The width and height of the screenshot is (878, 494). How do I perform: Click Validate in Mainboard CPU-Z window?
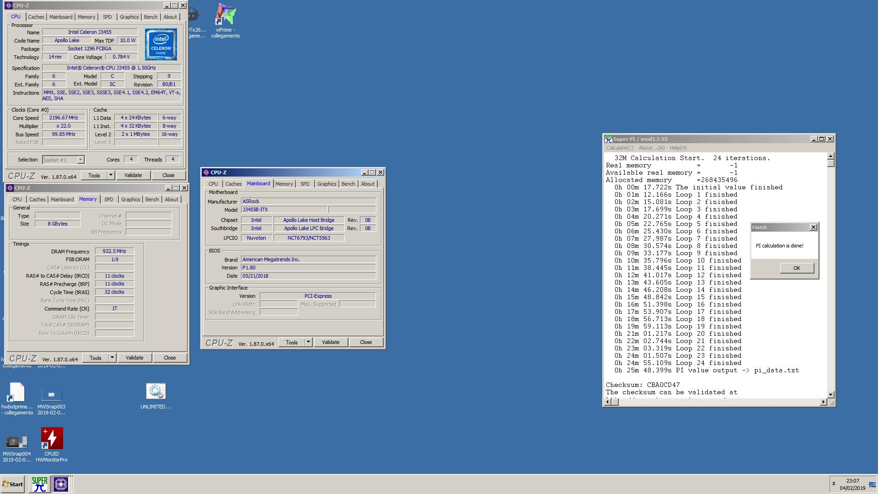click(x=331, y=342)
